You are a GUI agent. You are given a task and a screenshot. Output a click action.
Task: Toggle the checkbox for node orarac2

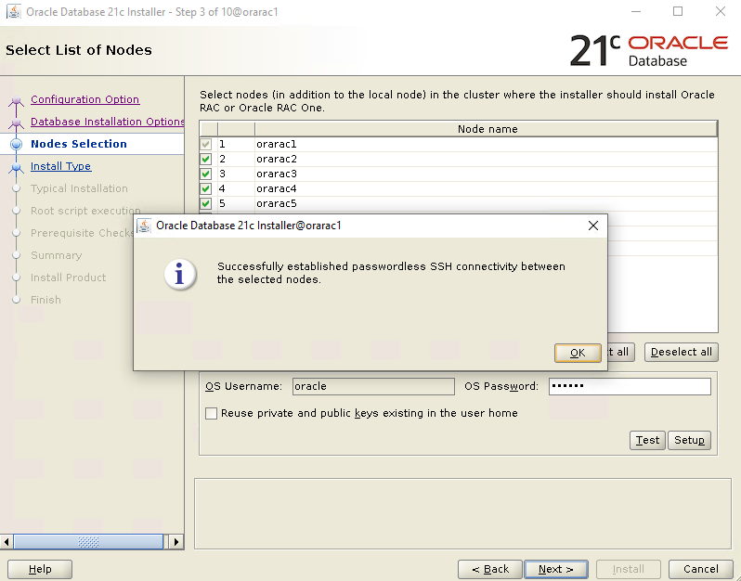coord(205,160)
